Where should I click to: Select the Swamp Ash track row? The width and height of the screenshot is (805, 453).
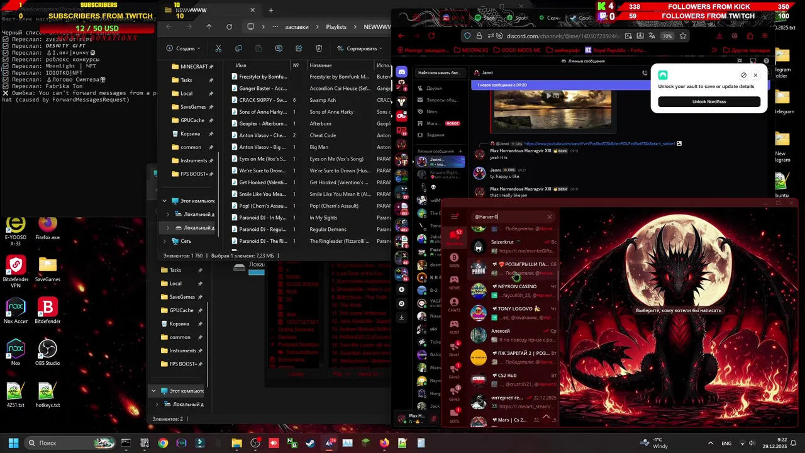click(311, 100)
